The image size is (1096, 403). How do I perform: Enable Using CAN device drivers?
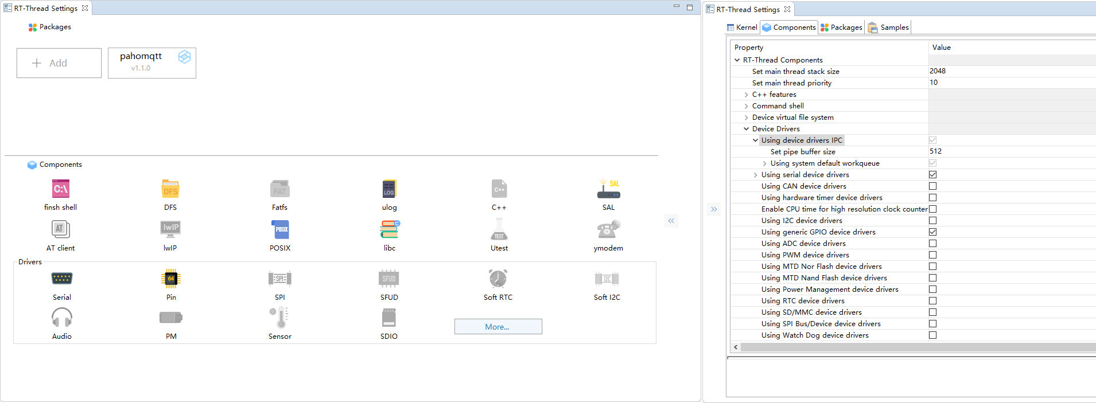click(932, 186)
